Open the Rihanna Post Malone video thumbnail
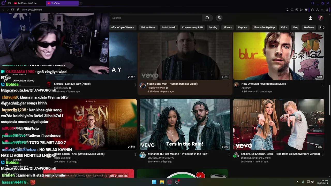The image size is (331, 186). [x=185, y=124]
